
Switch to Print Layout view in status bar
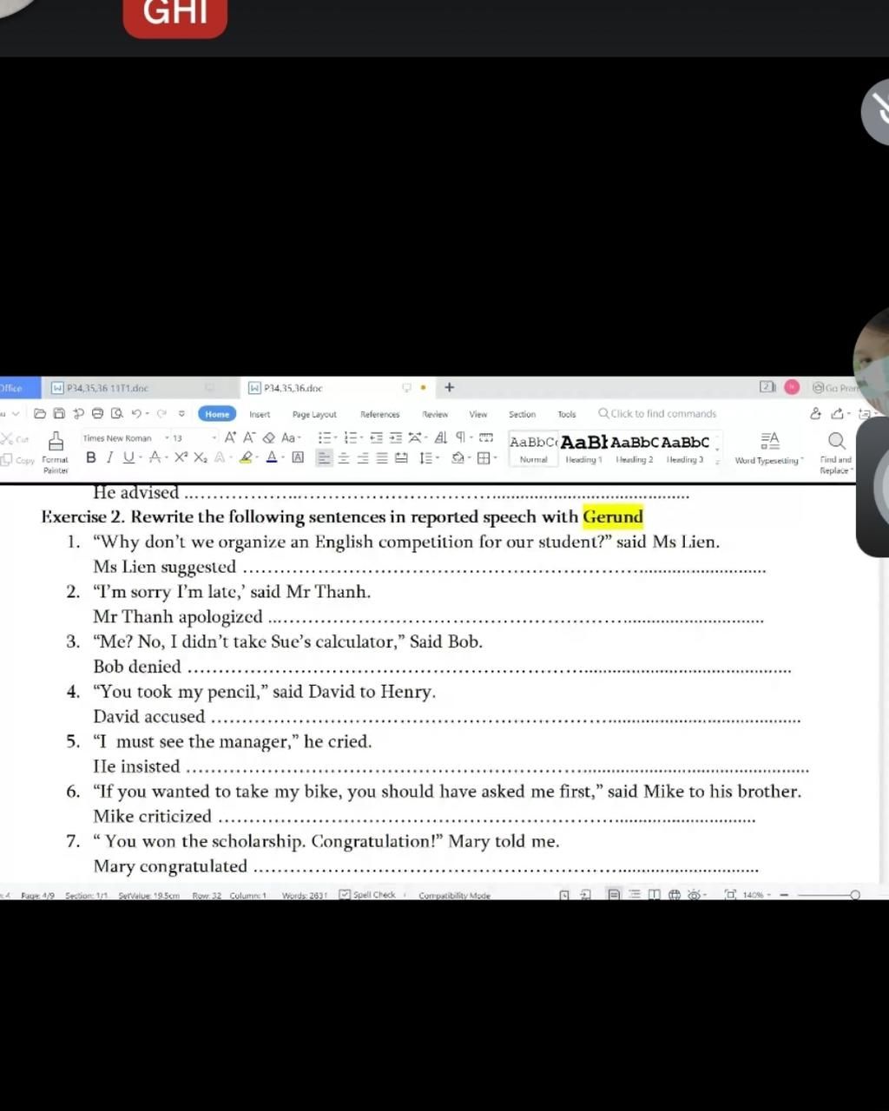click(x=614, y=895)
